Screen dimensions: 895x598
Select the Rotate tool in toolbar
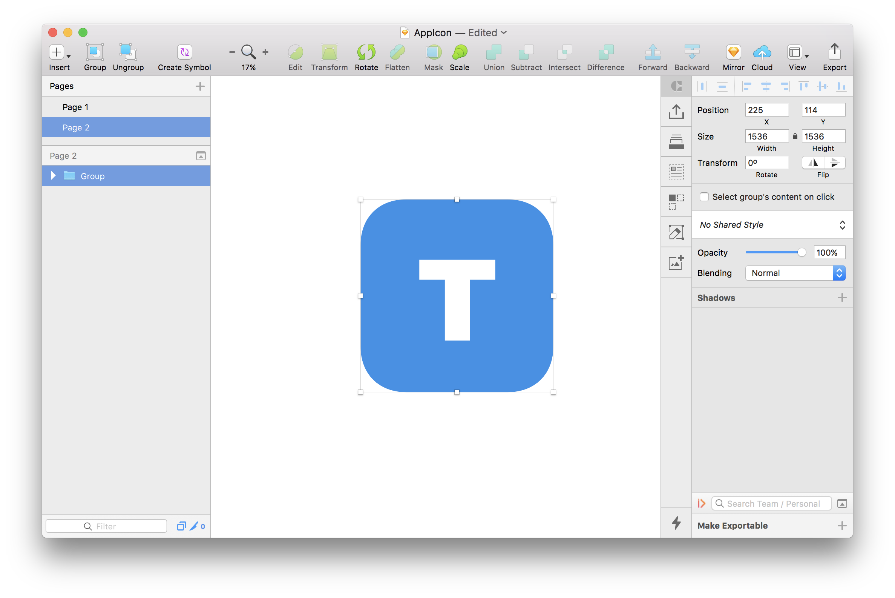coord(366,52)
